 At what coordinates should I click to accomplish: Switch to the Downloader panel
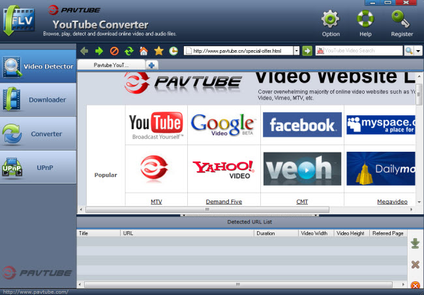click(x=38, y=100)
